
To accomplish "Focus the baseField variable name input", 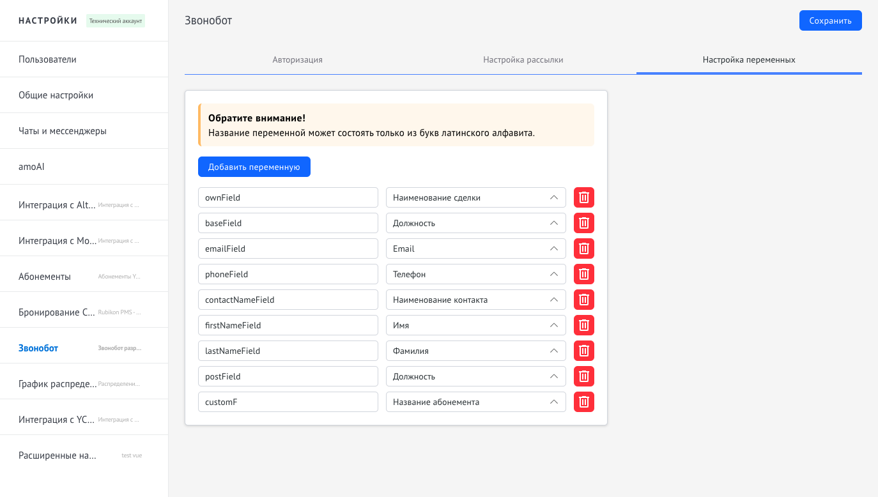I will [x=288, y=223].
